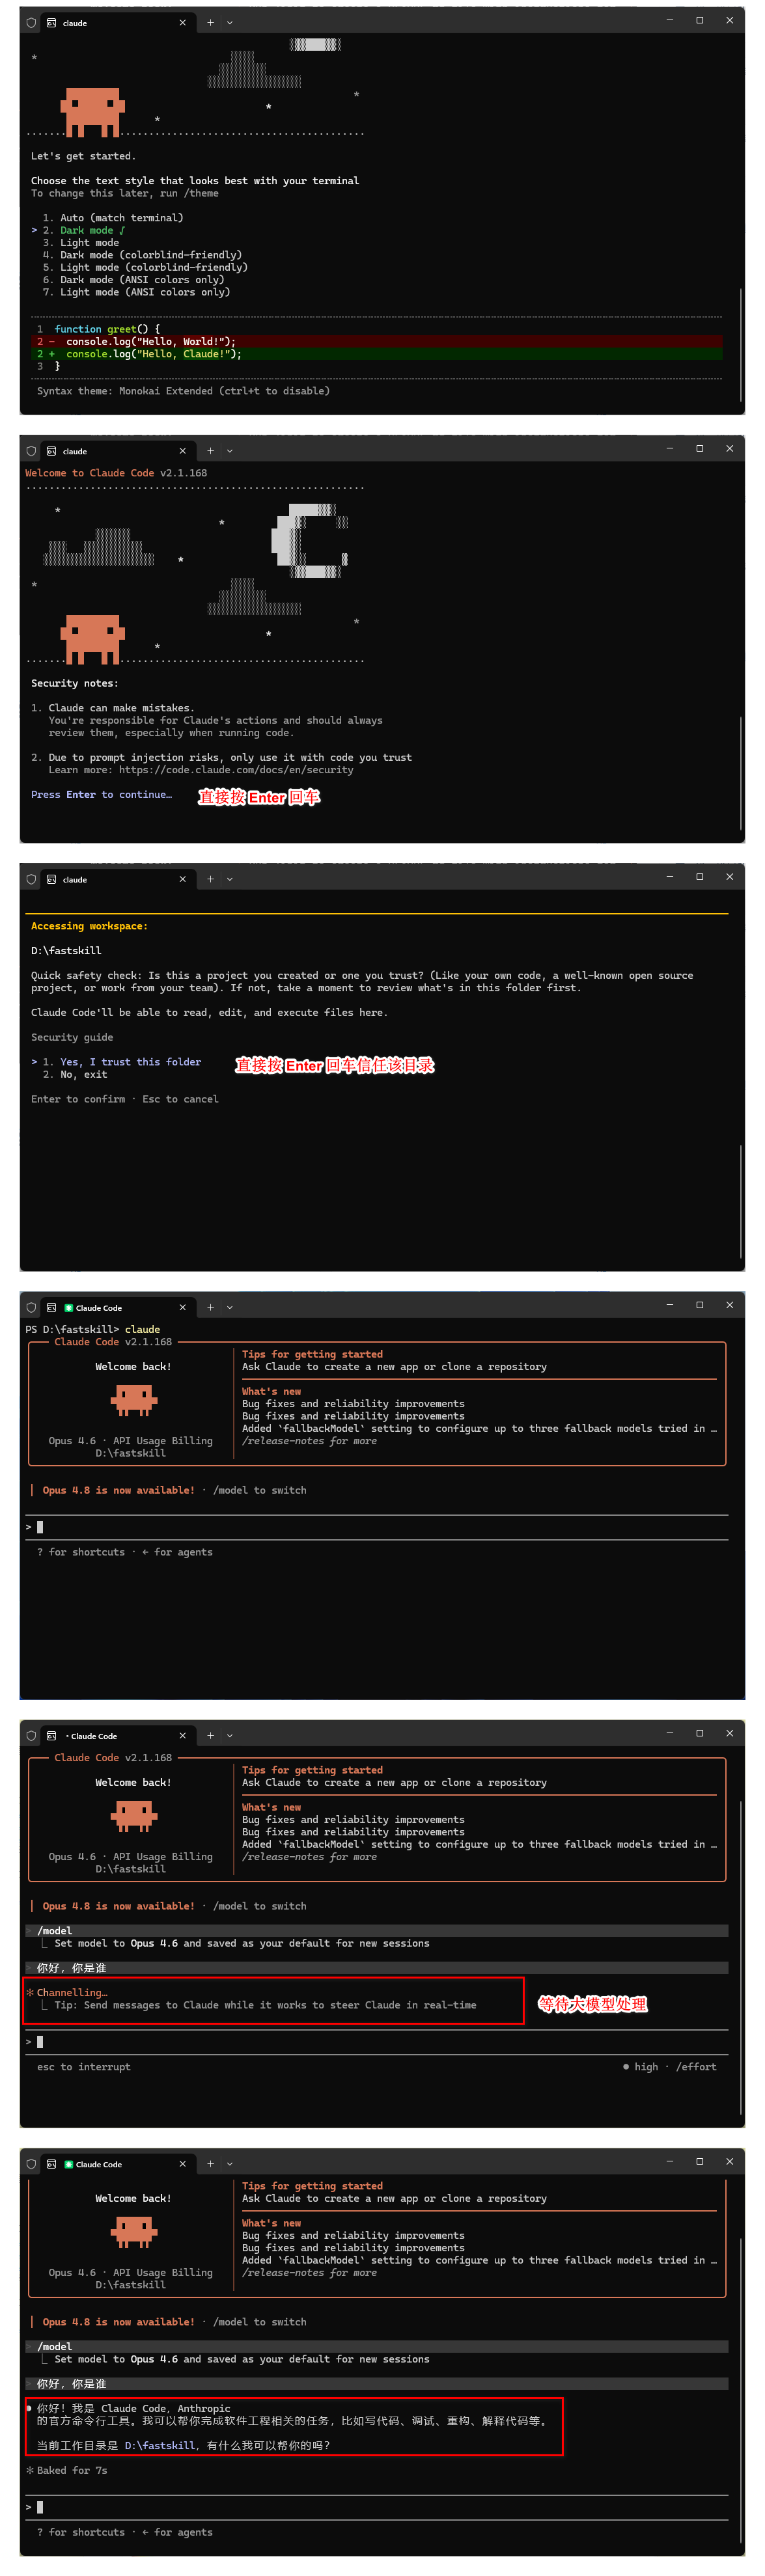Viewport: 765px width, 2576px height.
Task: Open a new tab in the PS D:\fastskill> claude window
Action: pos(210,1307)
